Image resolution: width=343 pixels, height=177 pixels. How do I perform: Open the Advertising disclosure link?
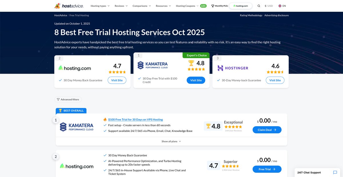[x=276, y=15]
